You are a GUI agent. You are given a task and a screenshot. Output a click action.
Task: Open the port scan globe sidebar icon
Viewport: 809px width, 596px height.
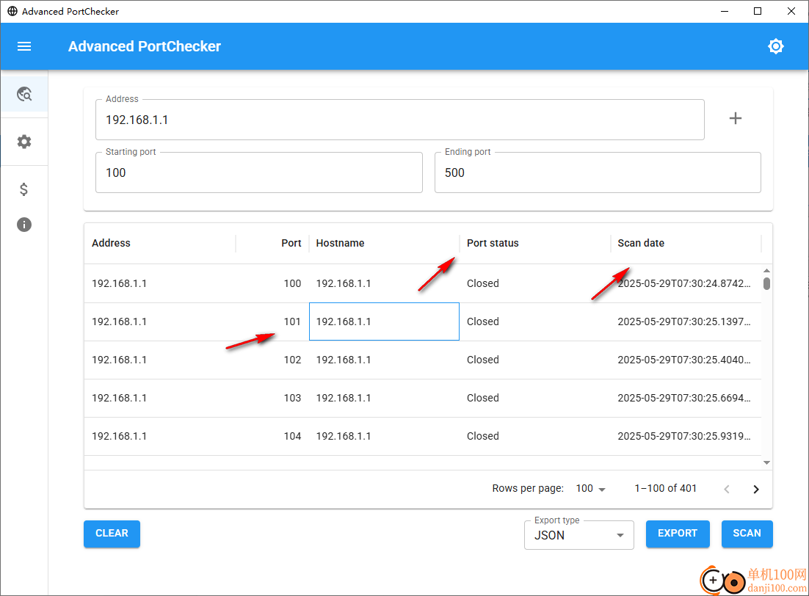click(x=24, y=94)
